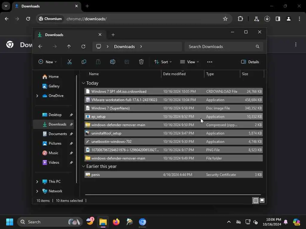Show hidden system tray icons
This screenshot has width=306, height=229.
click(x=229, y=222)
